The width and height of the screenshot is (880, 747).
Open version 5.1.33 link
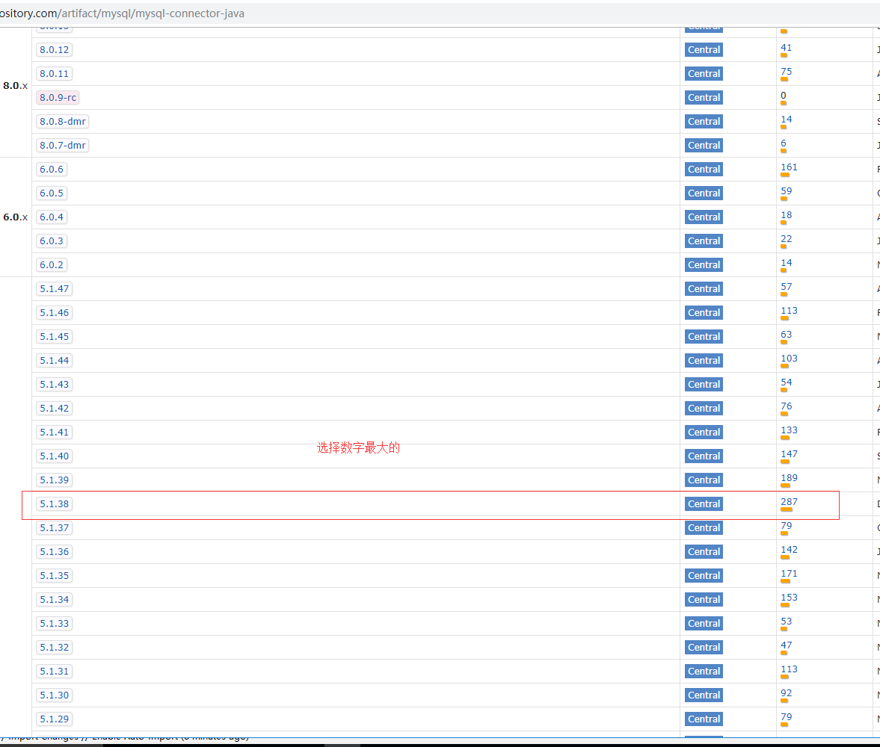[55, 624]
